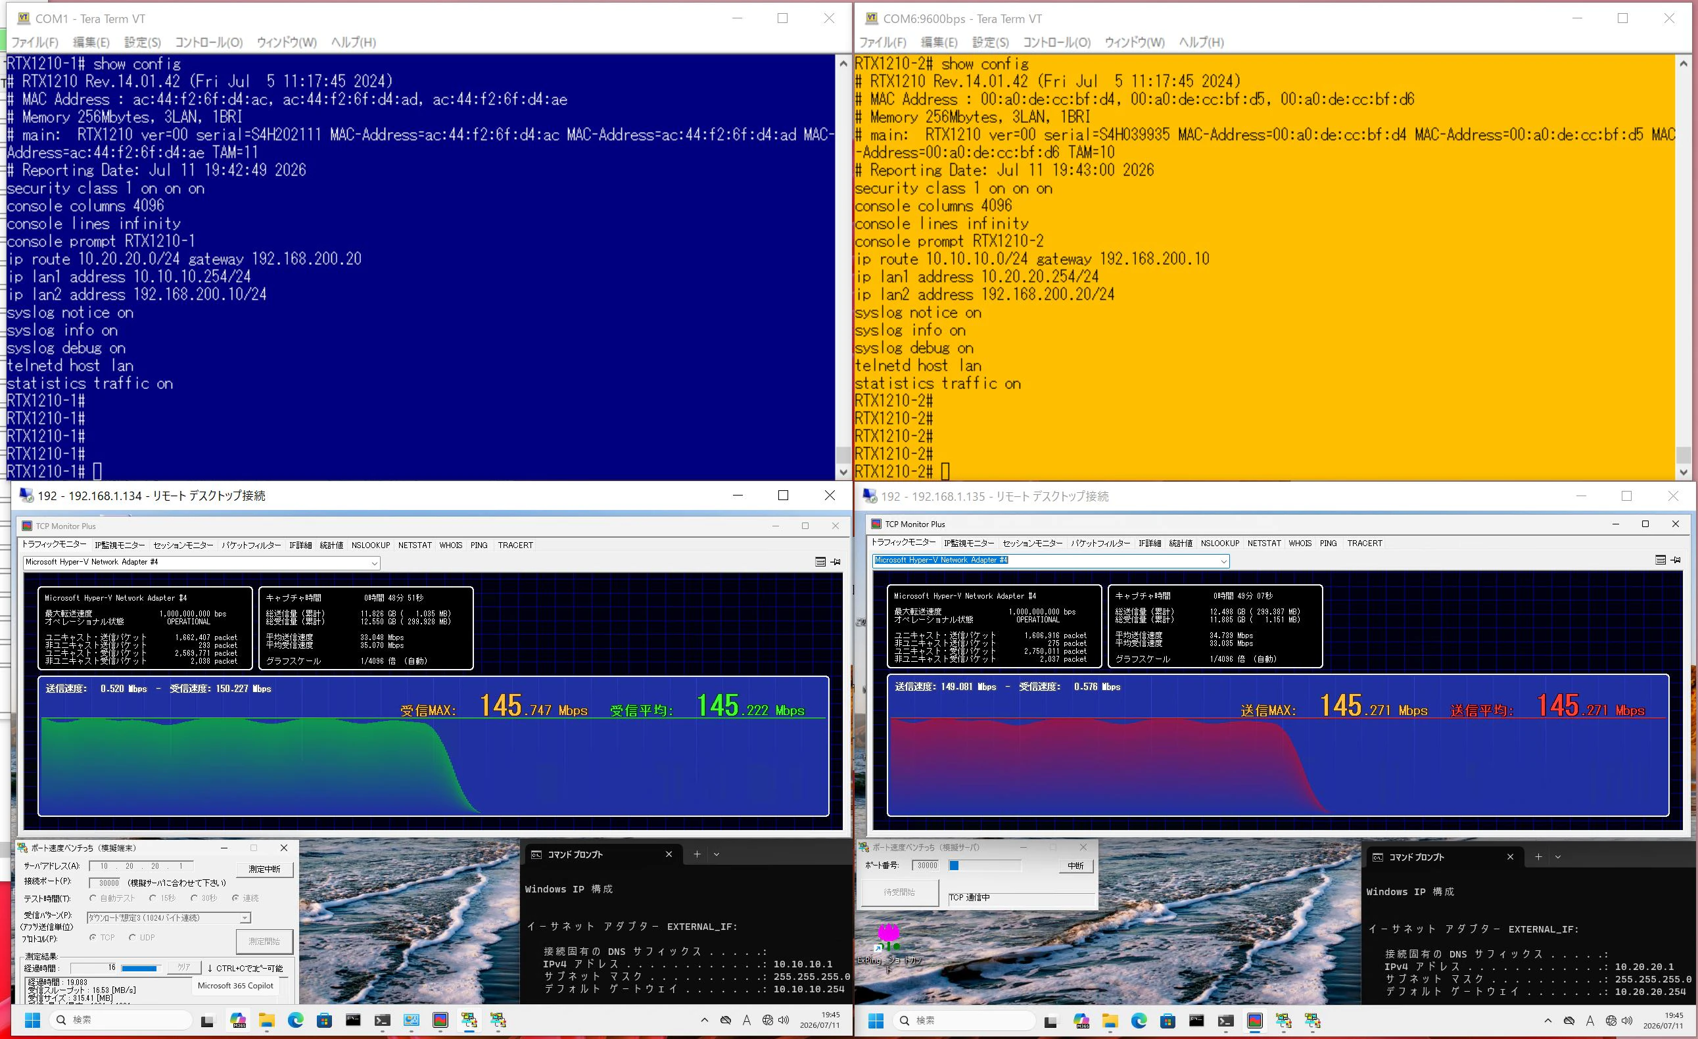Screen dimensions: 1698x1039
Task: Open the settings list icon in left TCP Monitor Plus
Action: (820, 563)
